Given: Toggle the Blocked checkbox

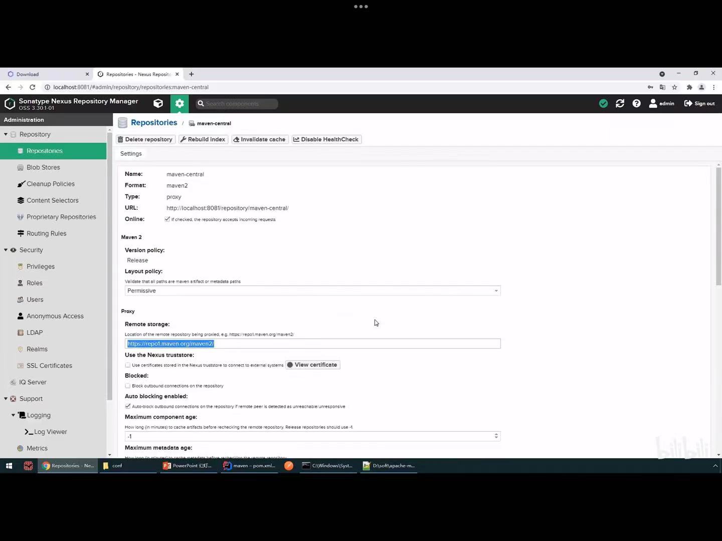Looking at the screenshot, I should click(128, 386).
